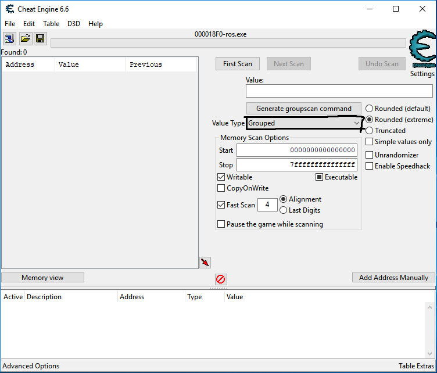
Task: Click the Stop address field
Action: [x=297, y=164]
